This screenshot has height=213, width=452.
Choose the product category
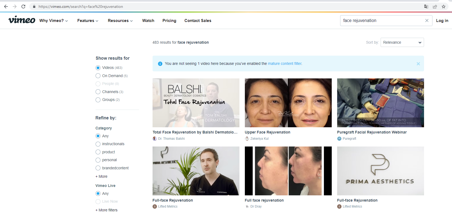tap(98, 152)
